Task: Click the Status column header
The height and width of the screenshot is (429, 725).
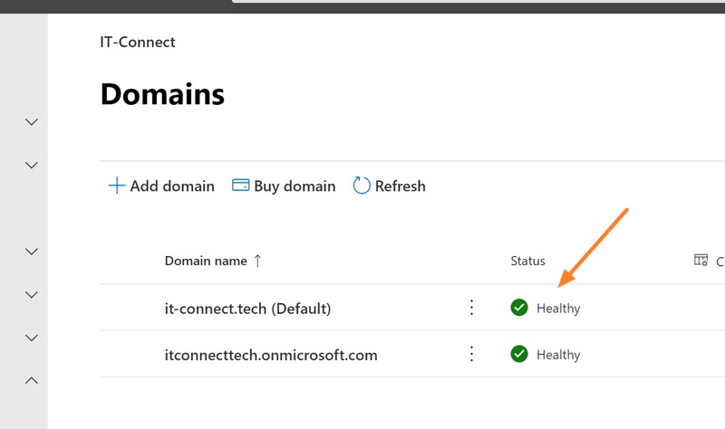Action: (527, 261)
